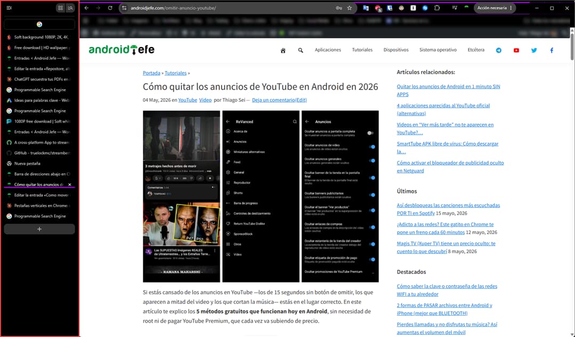Open Android Jefe's Twitter profile
The width and height of the screenshot is (575, 337).
534,50
